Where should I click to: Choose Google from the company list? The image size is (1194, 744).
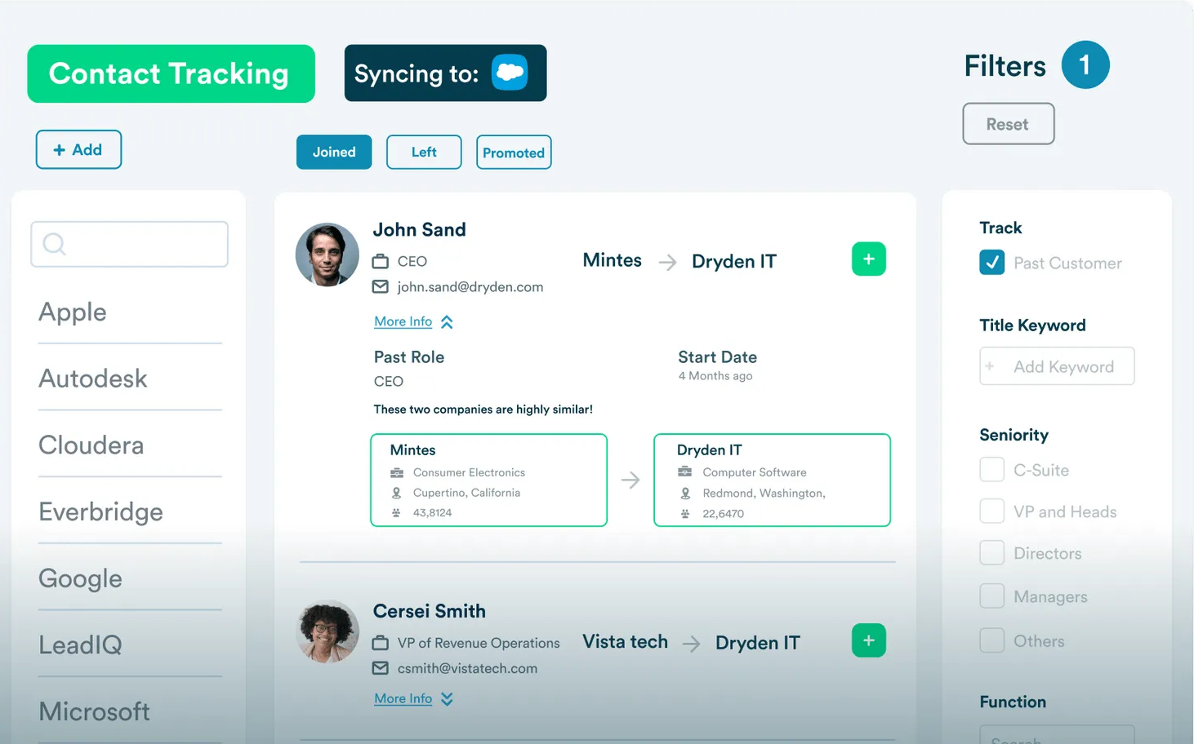(x=81, y=579)
